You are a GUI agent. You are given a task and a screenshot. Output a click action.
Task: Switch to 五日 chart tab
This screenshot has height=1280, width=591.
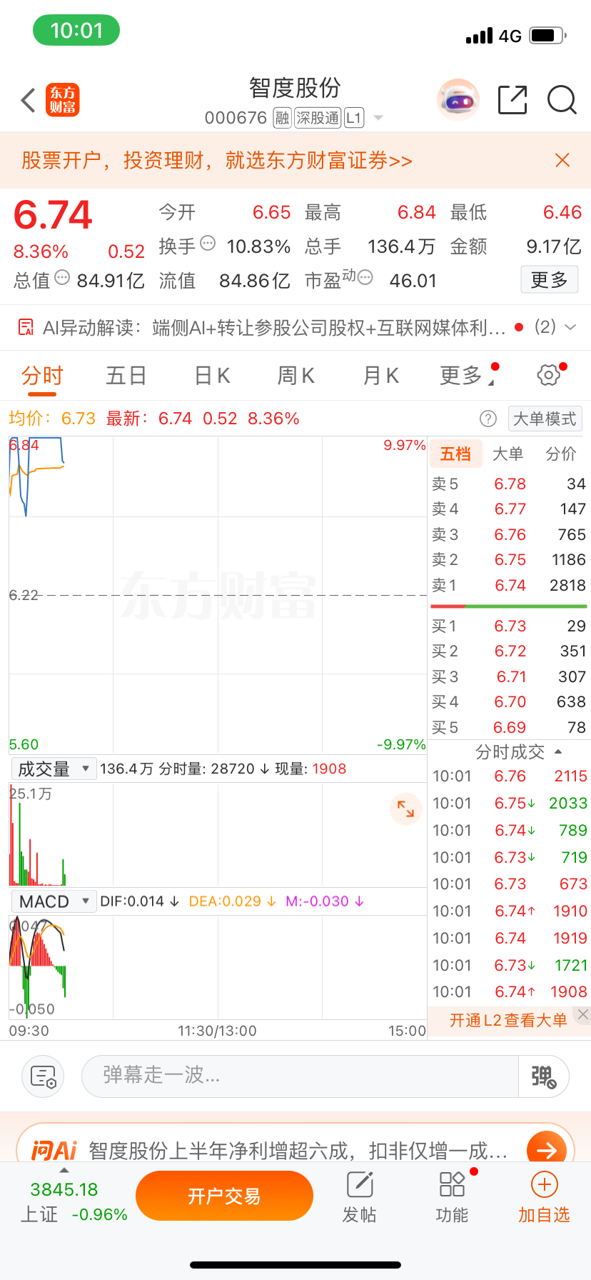coord(126,376)
